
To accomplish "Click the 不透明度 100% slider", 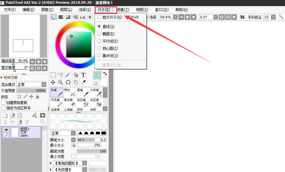I will point(31,91).
